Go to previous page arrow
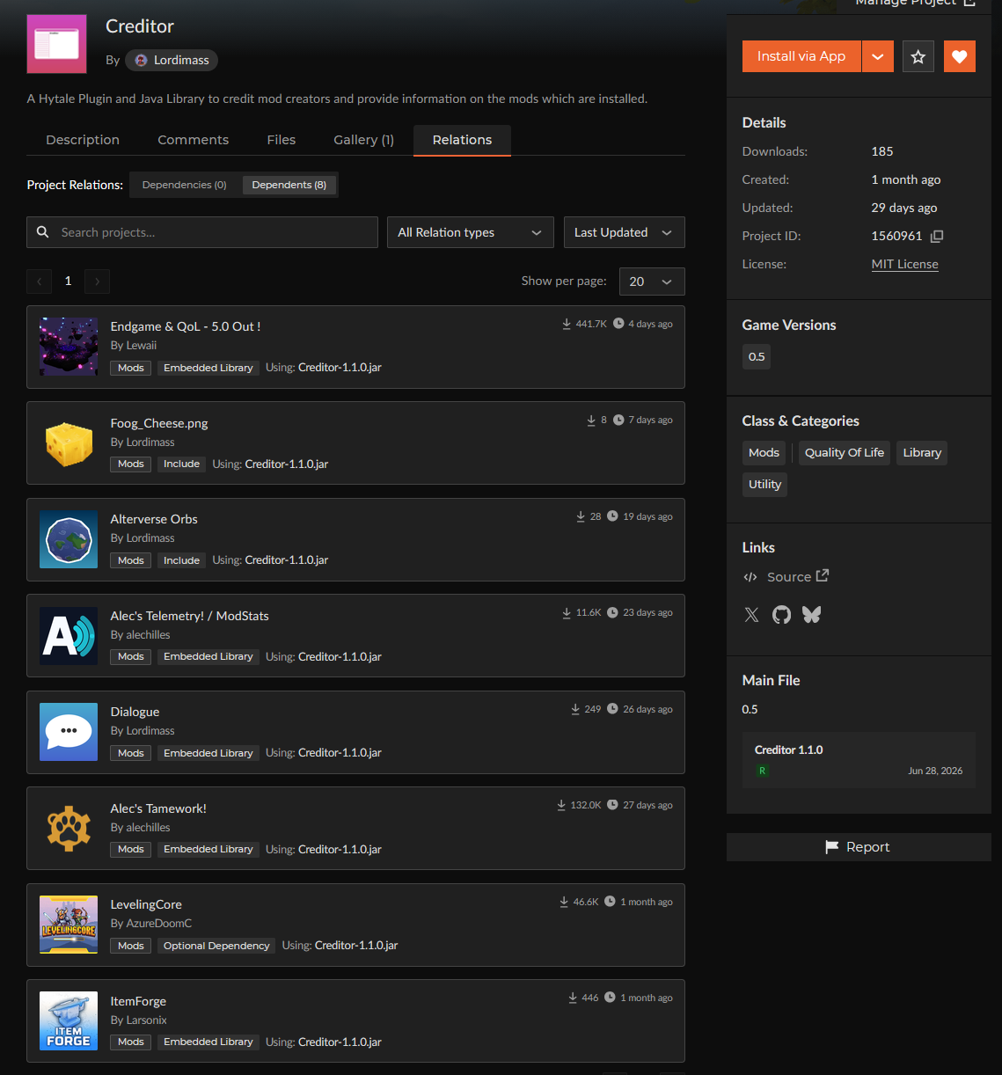Viewport: 1002px width, 1075px height. pyautogui.click(x=39, y=282)
